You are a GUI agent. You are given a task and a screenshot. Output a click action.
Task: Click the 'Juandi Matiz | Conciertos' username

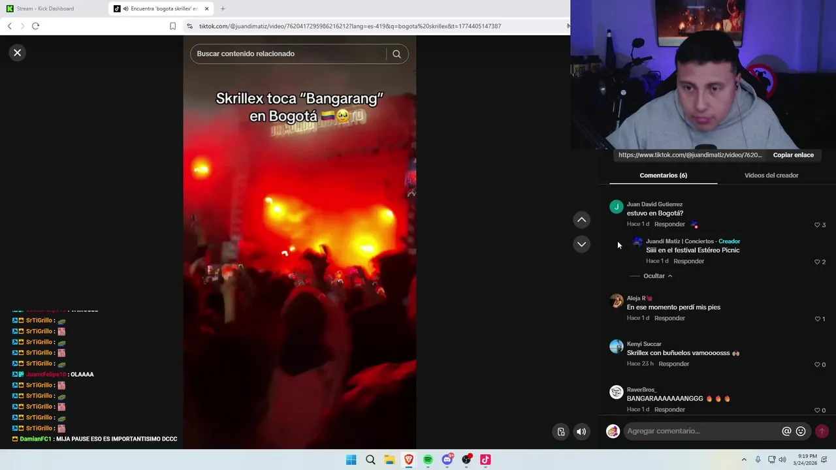[680, 242]
